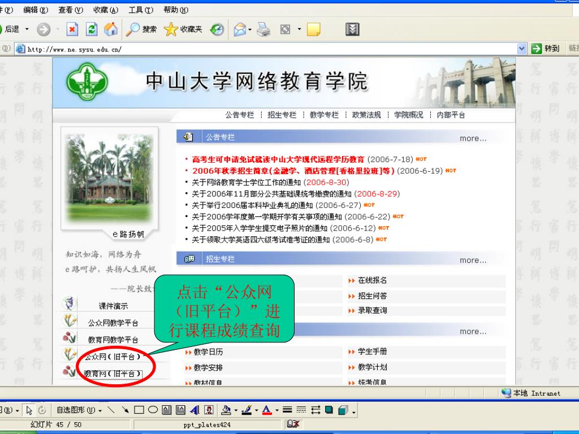
Task: Open browsing History
Action: 217,29
